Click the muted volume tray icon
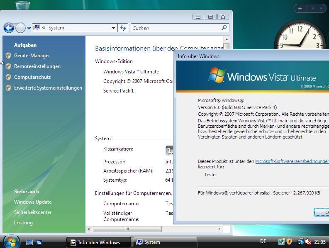This screenshot has width=329, height=248. pyautogui.click(x=308, y=242)
